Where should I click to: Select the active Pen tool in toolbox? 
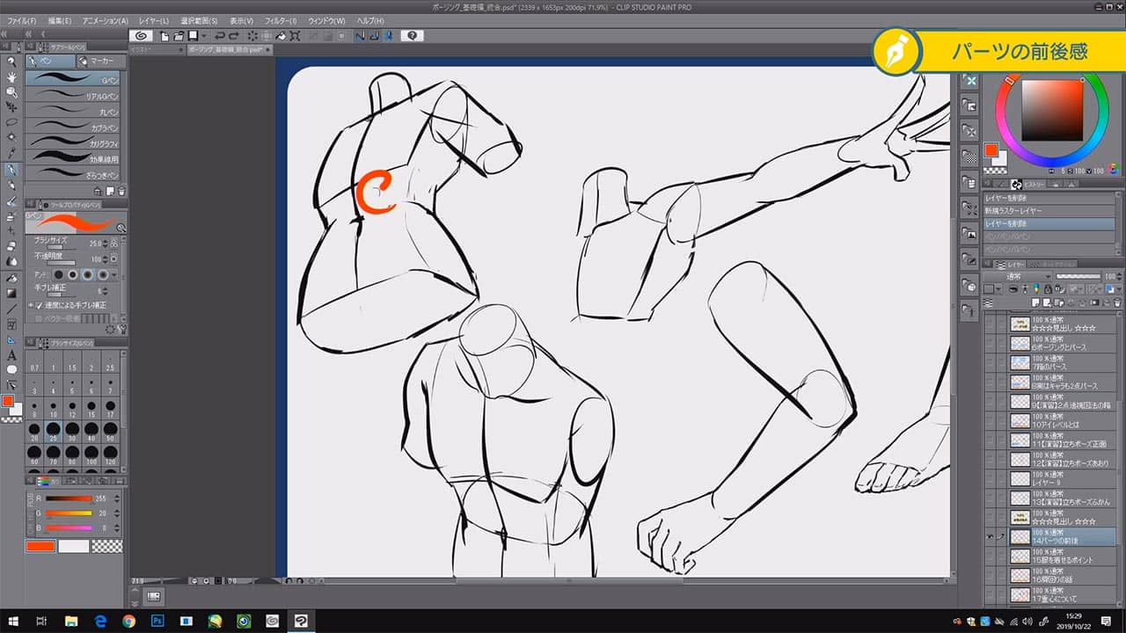(x=11, y=169)
